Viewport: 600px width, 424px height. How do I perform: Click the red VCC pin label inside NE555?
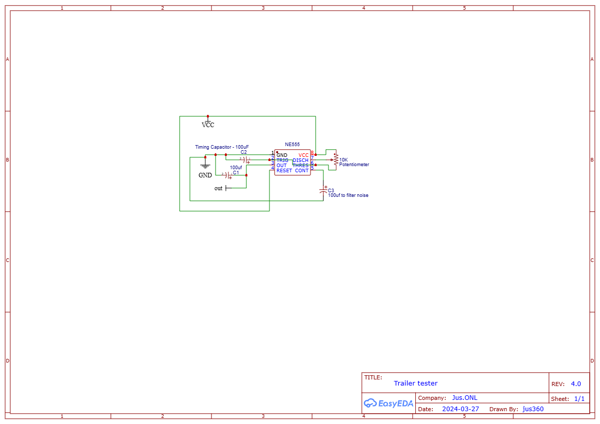click(x=303, y=155)
